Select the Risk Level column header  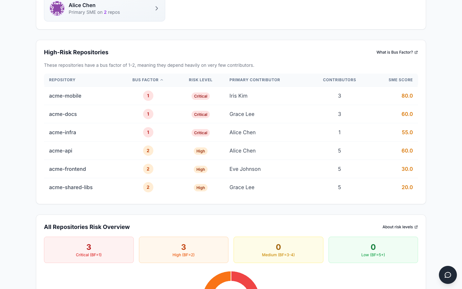pyautogui.click(x=201, y=80)
